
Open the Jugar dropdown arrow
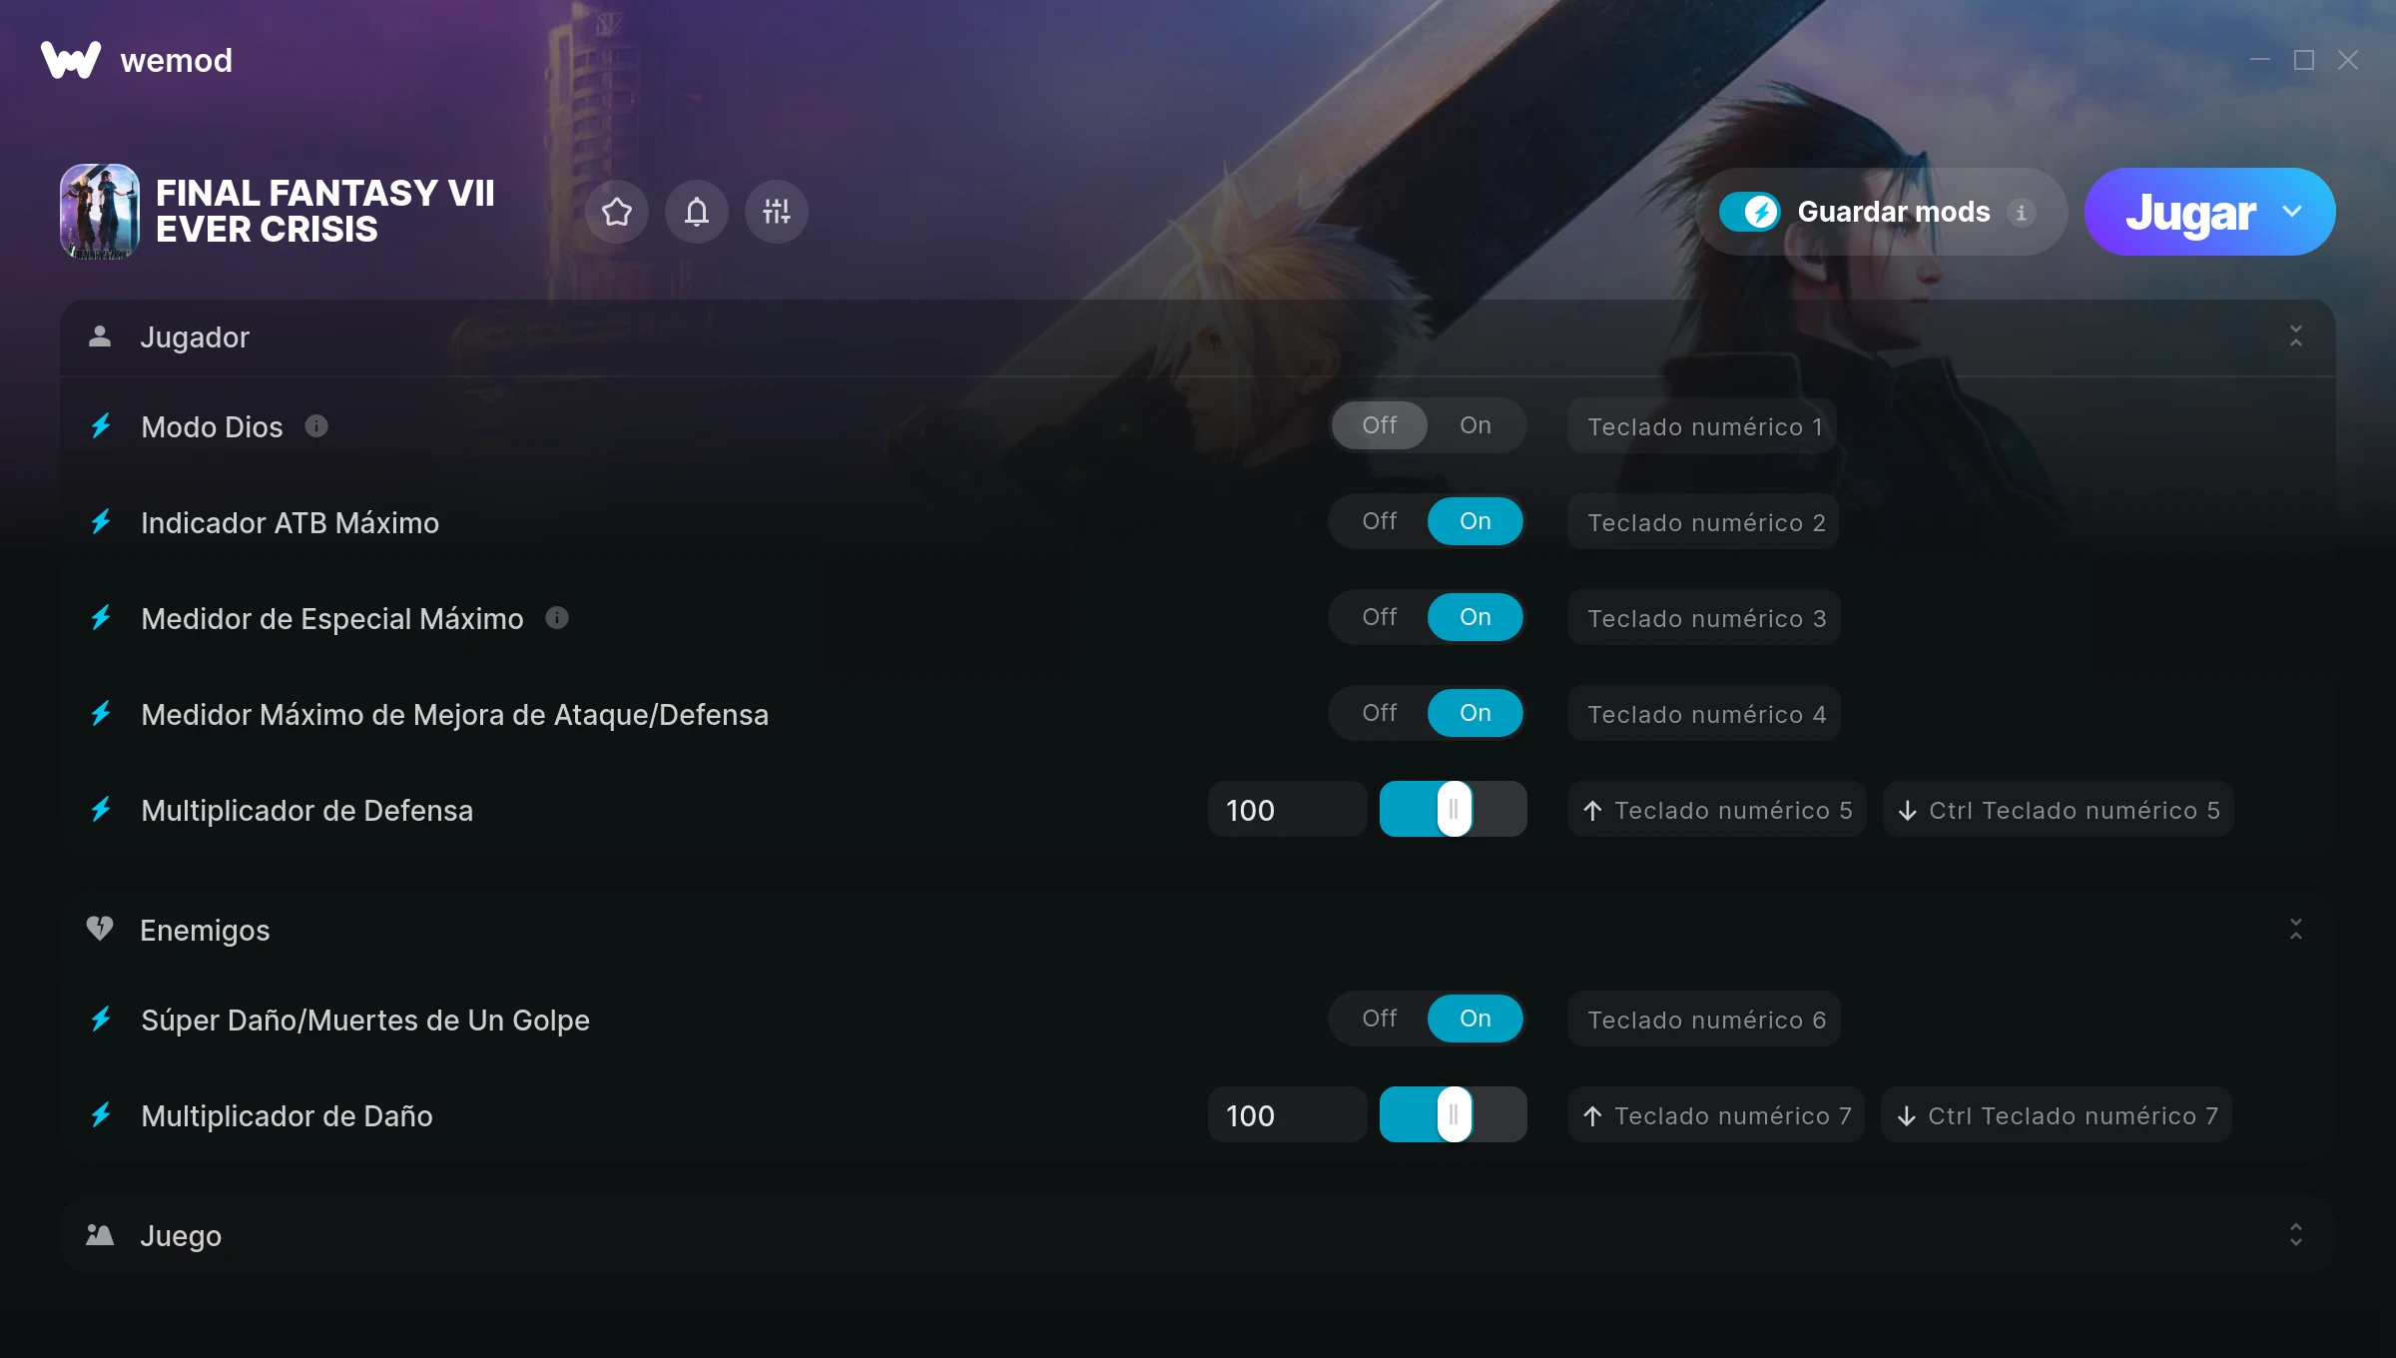[2292, 212]
